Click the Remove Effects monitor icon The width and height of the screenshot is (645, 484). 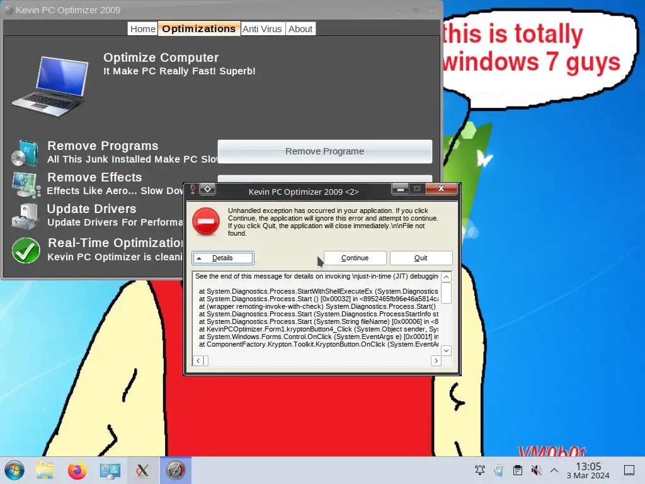click(26, 185)
